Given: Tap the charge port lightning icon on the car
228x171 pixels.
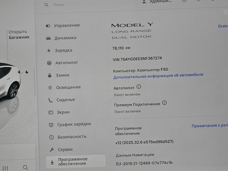Looking at the screenshot, I should (x=27, y=72).
